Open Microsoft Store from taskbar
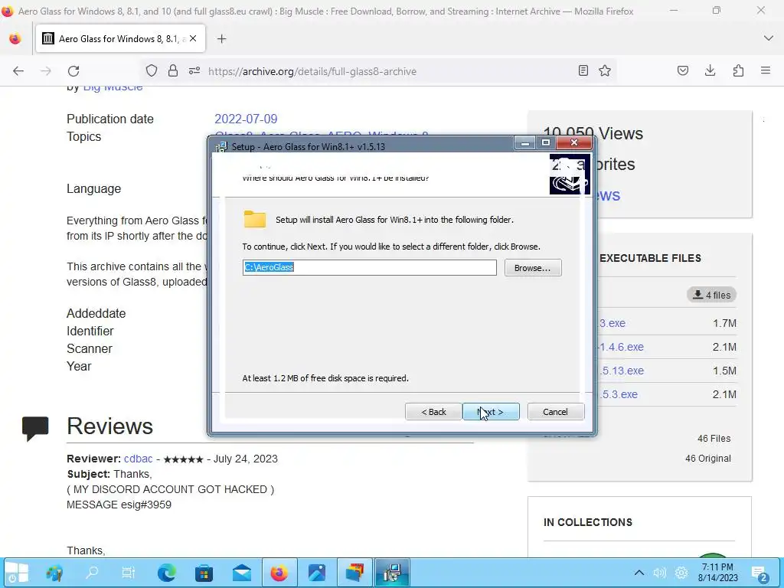The width and height of the screenshot is (784, 588). pos(204,573)
